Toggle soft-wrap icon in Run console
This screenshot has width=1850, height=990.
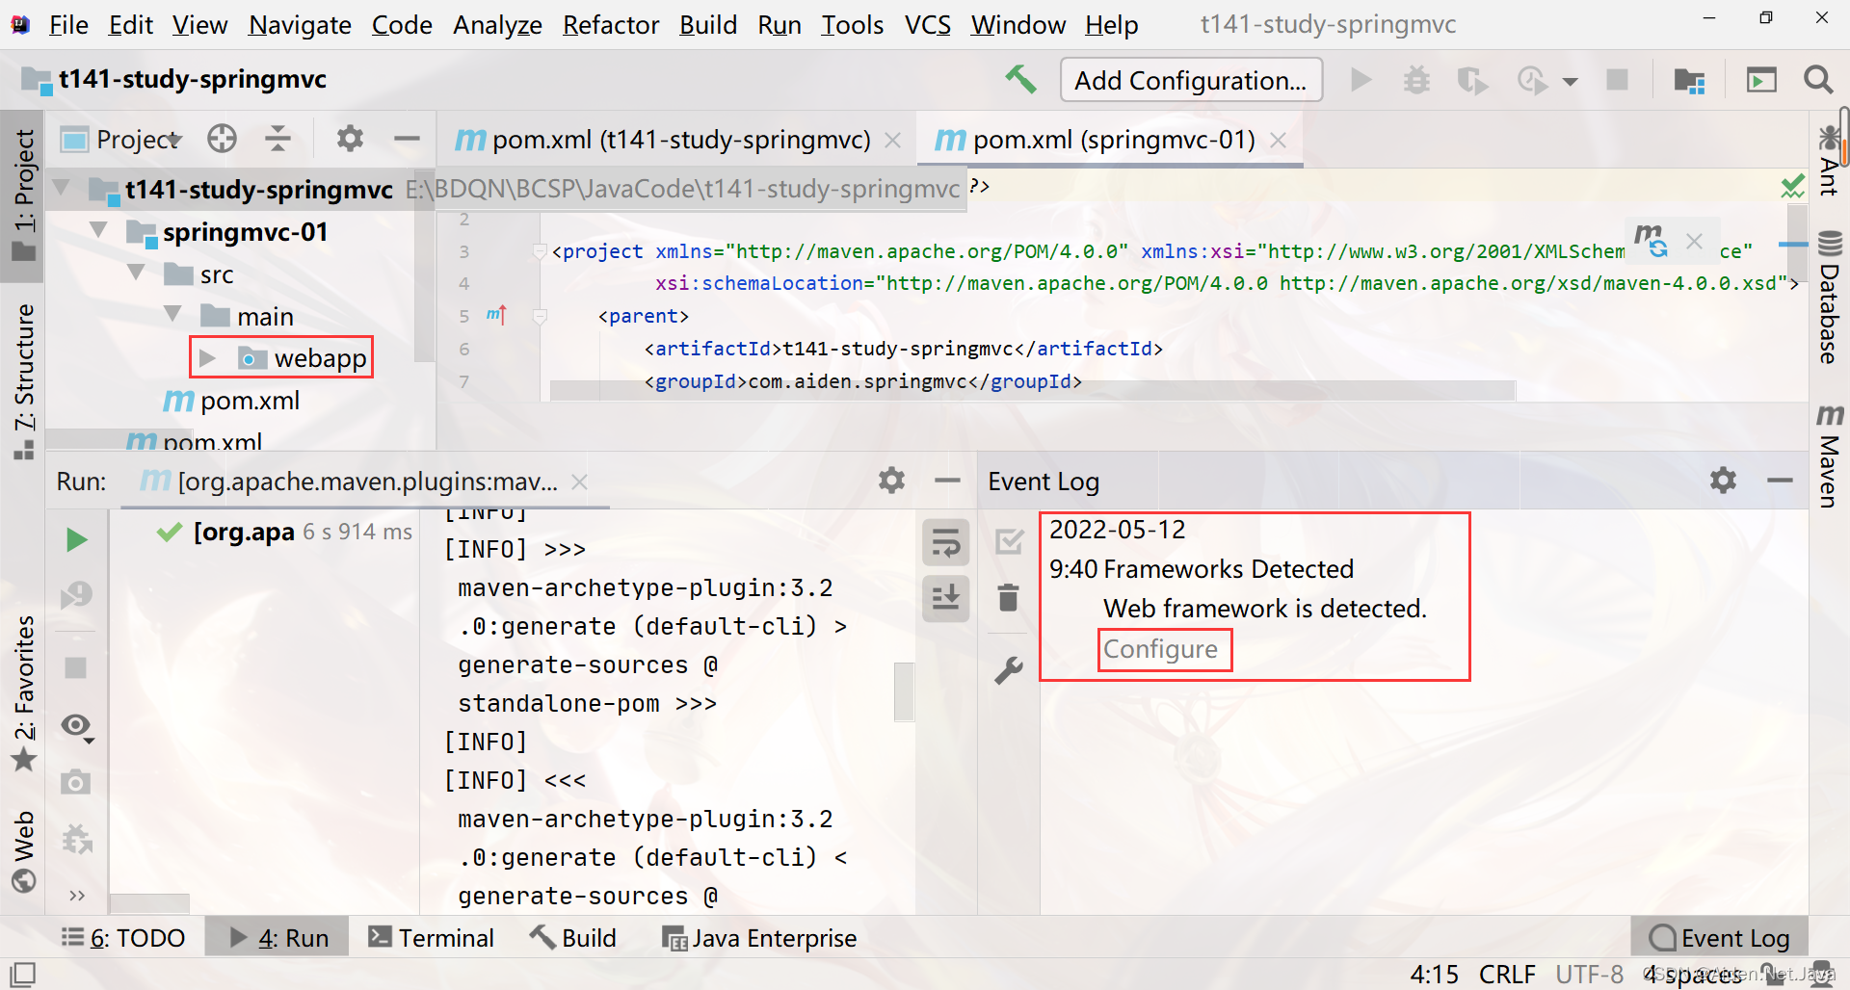[x=945, y=544]
